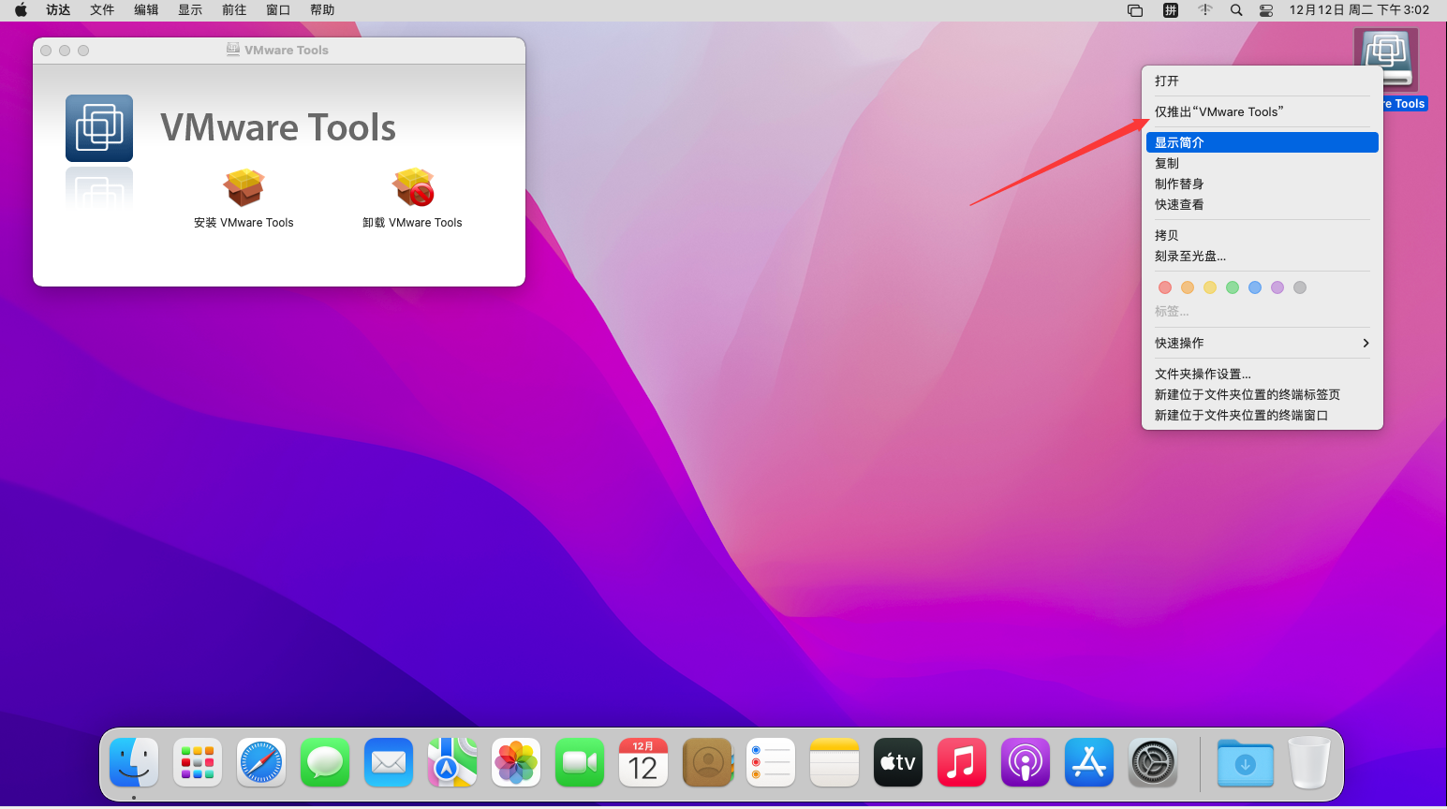Viewport: 1447px width, 809px height.
Task: Click the VMware Tools window title
Action: (287, 51)
